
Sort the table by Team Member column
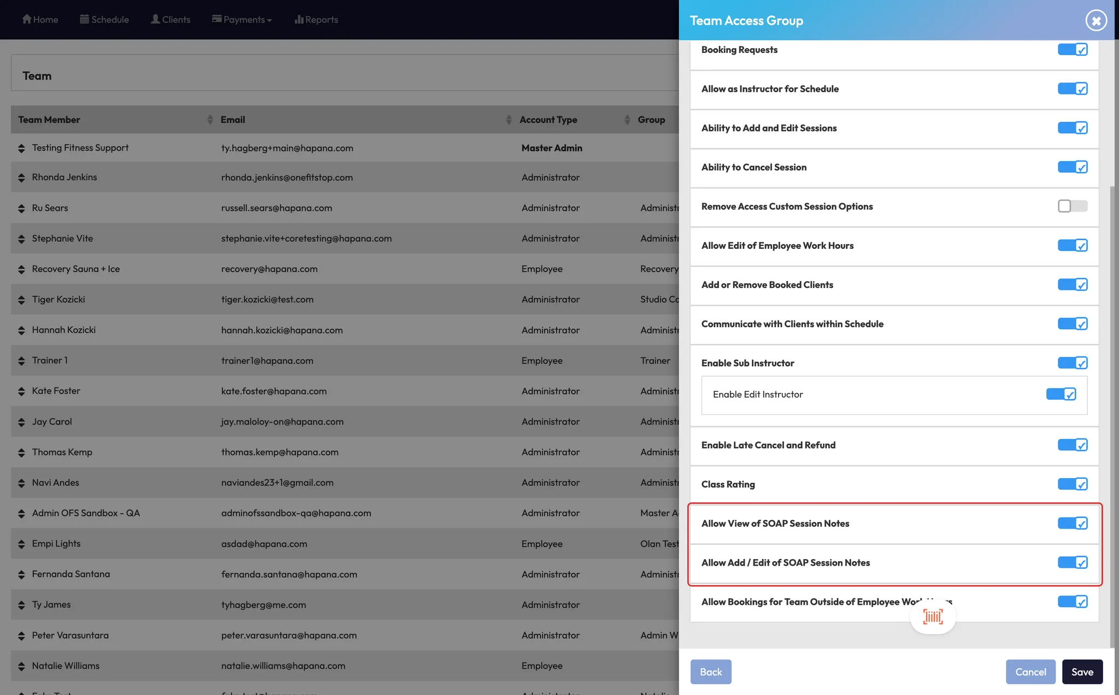pyautogui.click(x=210, y=120)
